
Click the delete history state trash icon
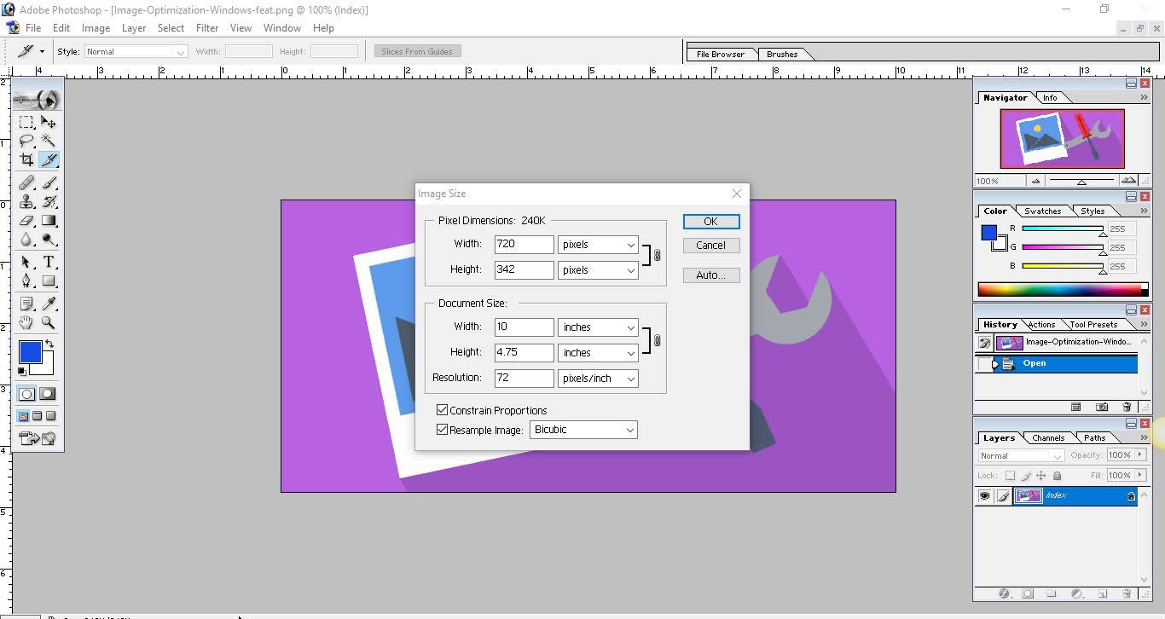(1126, 408)
